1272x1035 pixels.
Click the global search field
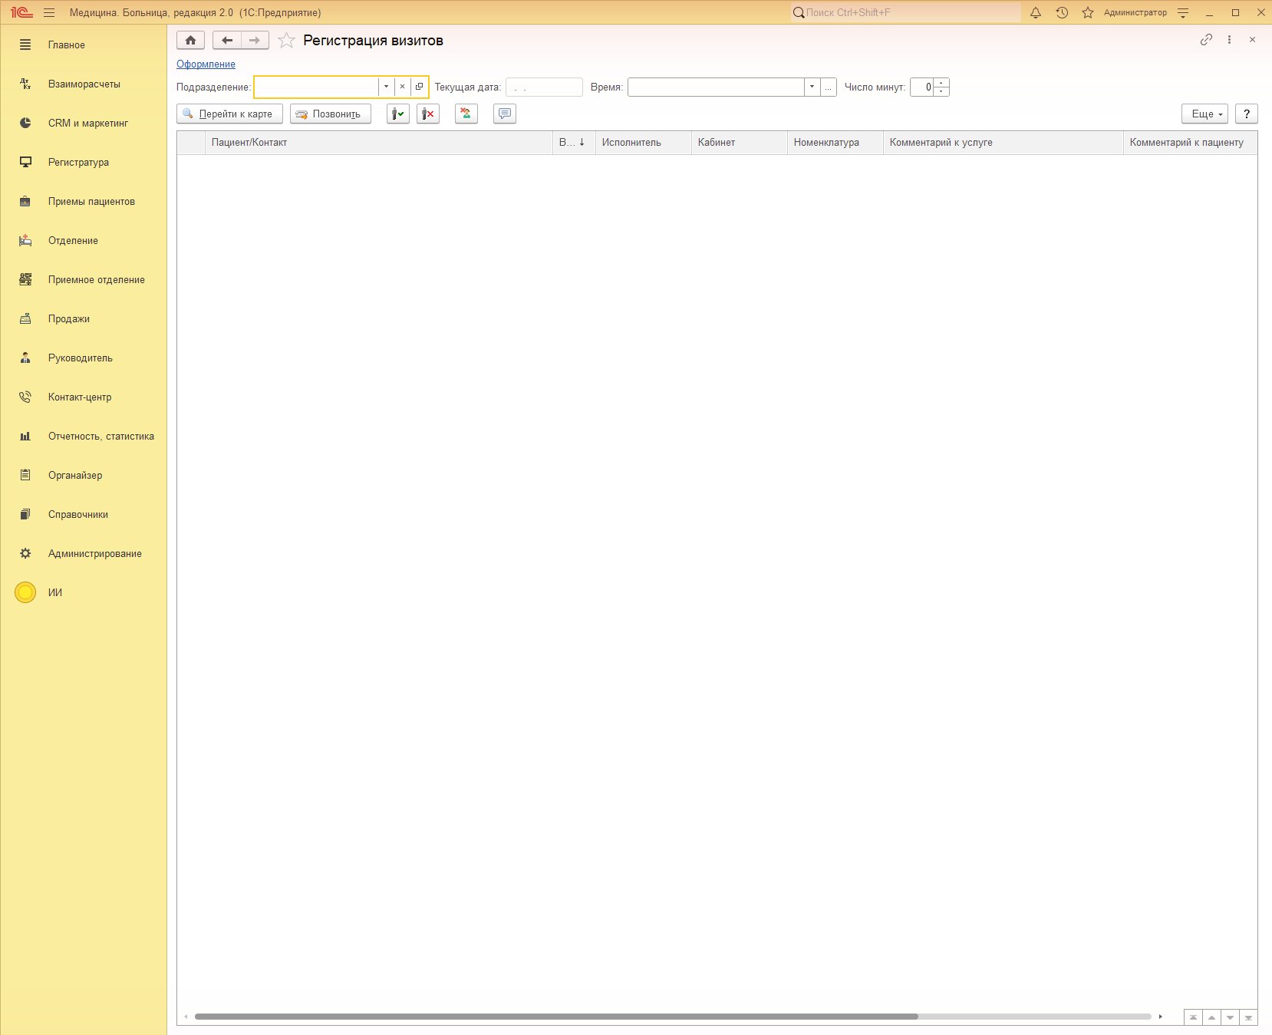coord(906,12)
